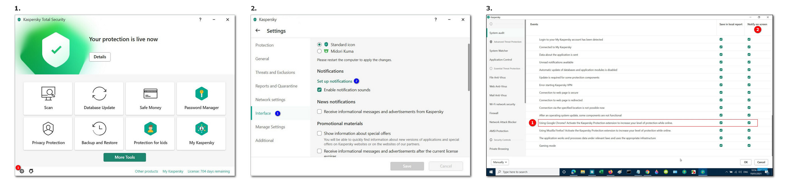The height and width of the screenshot is (191, 788).
Task: Open the Manage Settings tab
Action: [270, 127]
